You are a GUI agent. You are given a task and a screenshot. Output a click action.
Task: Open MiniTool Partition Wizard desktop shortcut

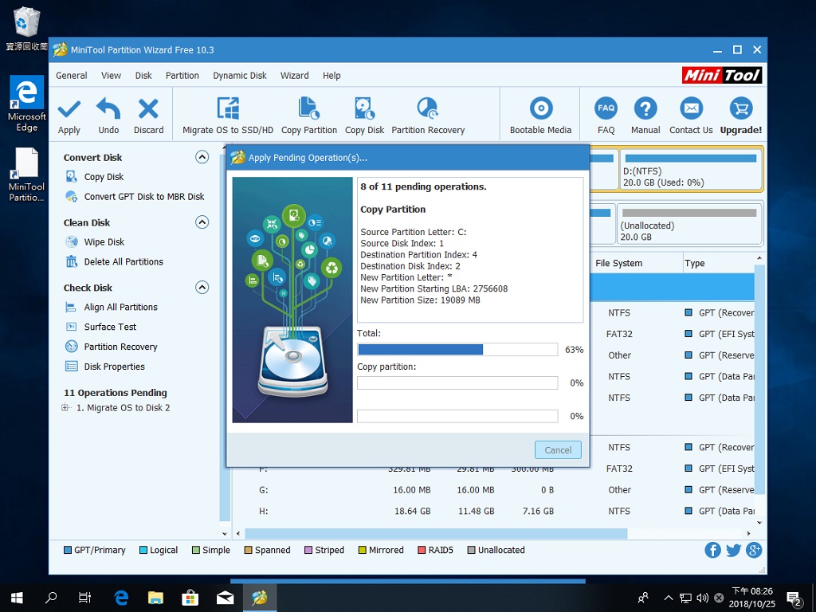pos(26,175)
